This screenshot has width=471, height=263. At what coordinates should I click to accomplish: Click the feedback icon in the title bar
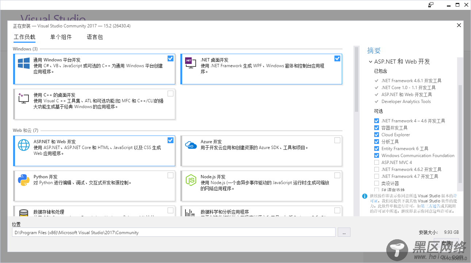click(x=431, y=5)
